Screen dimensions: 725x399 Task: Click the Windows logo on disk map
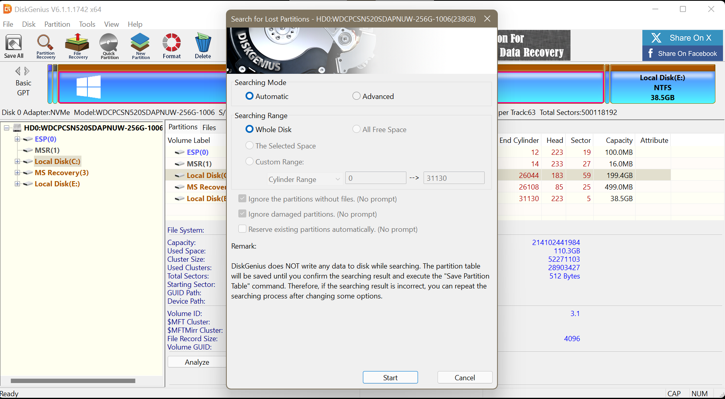(x=89, y=87)
